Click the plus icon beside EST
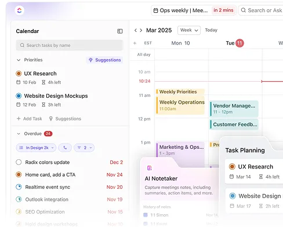The width and height of the screenshot is (283, 227). tap(135, 43)
